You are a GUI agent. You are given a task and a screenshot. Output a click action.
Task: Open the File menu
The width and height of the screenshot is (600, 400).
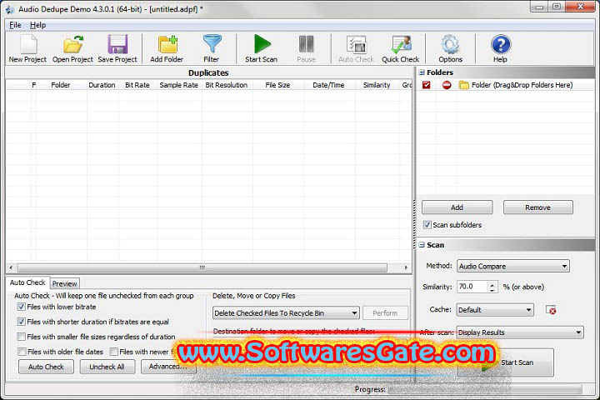(x=15, y=25)
